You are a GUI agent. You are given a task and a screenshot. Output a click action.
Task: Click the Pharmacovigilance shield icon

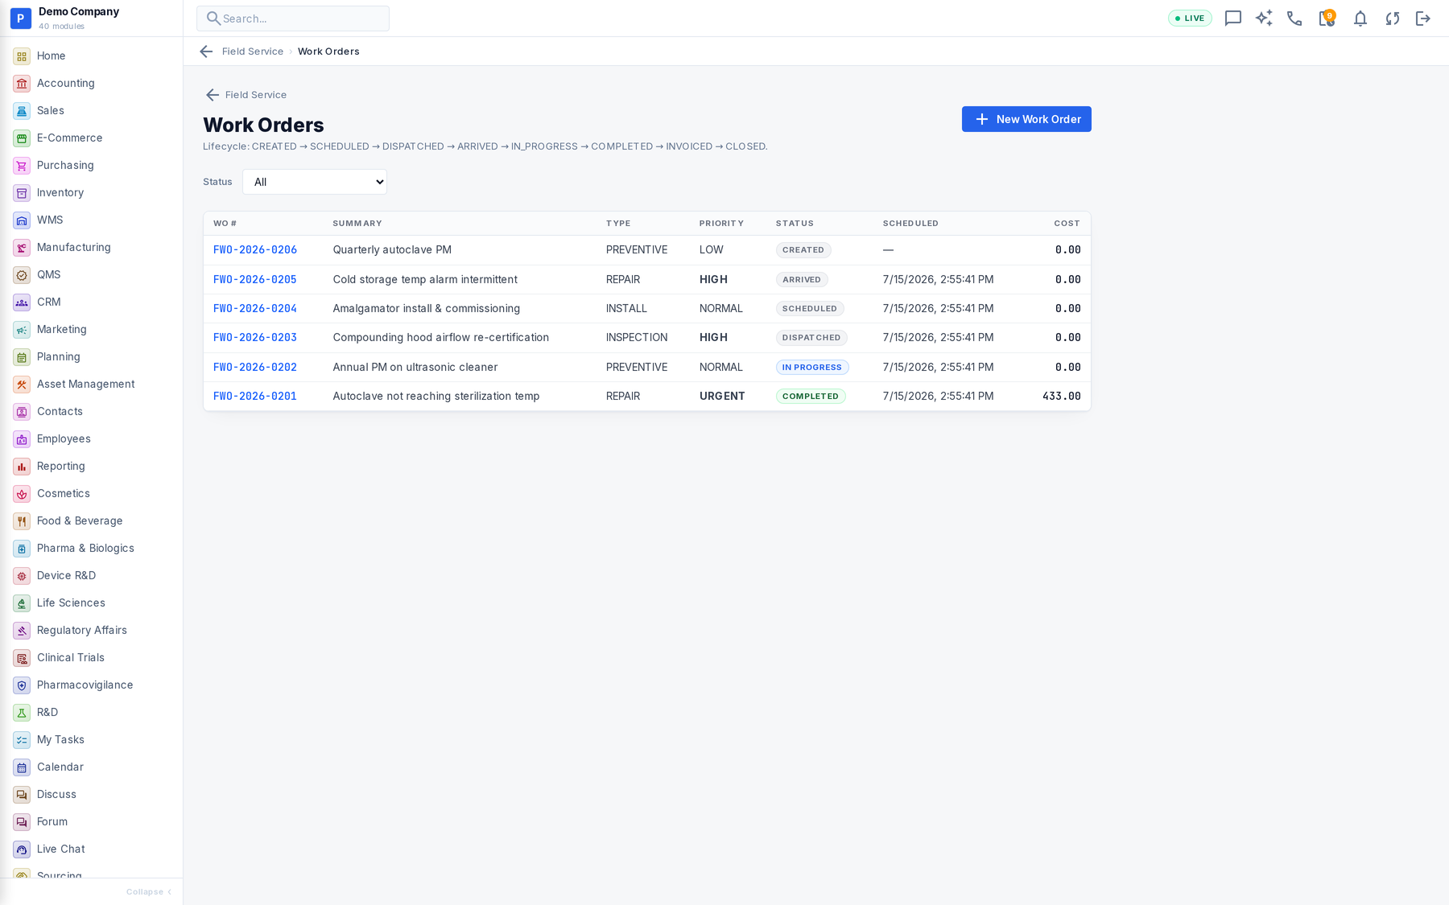click(x=22, y=685)
